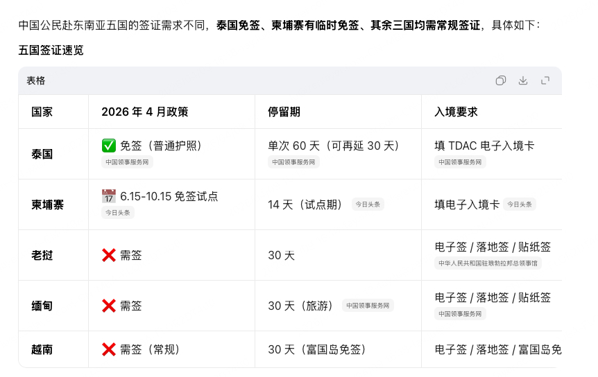The image size is (598, 377).
Task: Click the 30 天 cell in Laos row
Action: (x=282, y=255)
